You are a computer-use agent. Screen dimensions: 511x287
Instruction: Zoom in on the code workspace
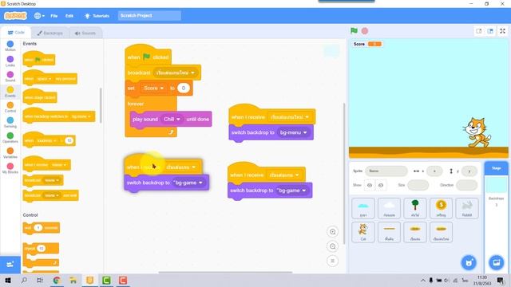(332, 232)
